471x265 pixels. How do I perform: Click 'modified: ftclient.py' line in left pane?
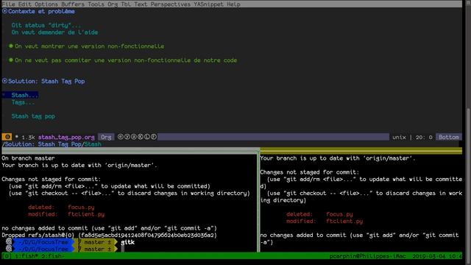point(66,214)
